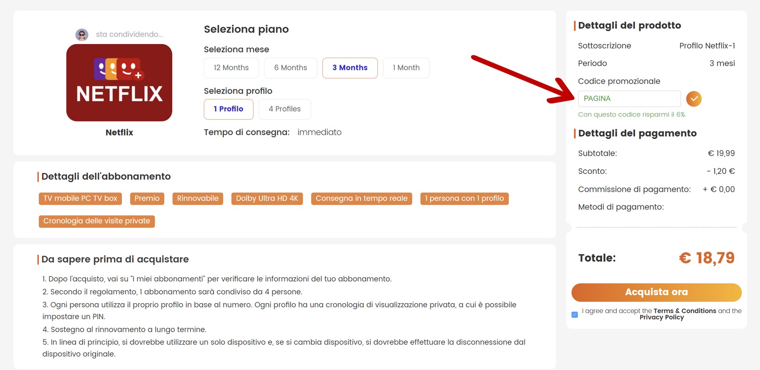Click the Premio tag

(x=147, y=198)
